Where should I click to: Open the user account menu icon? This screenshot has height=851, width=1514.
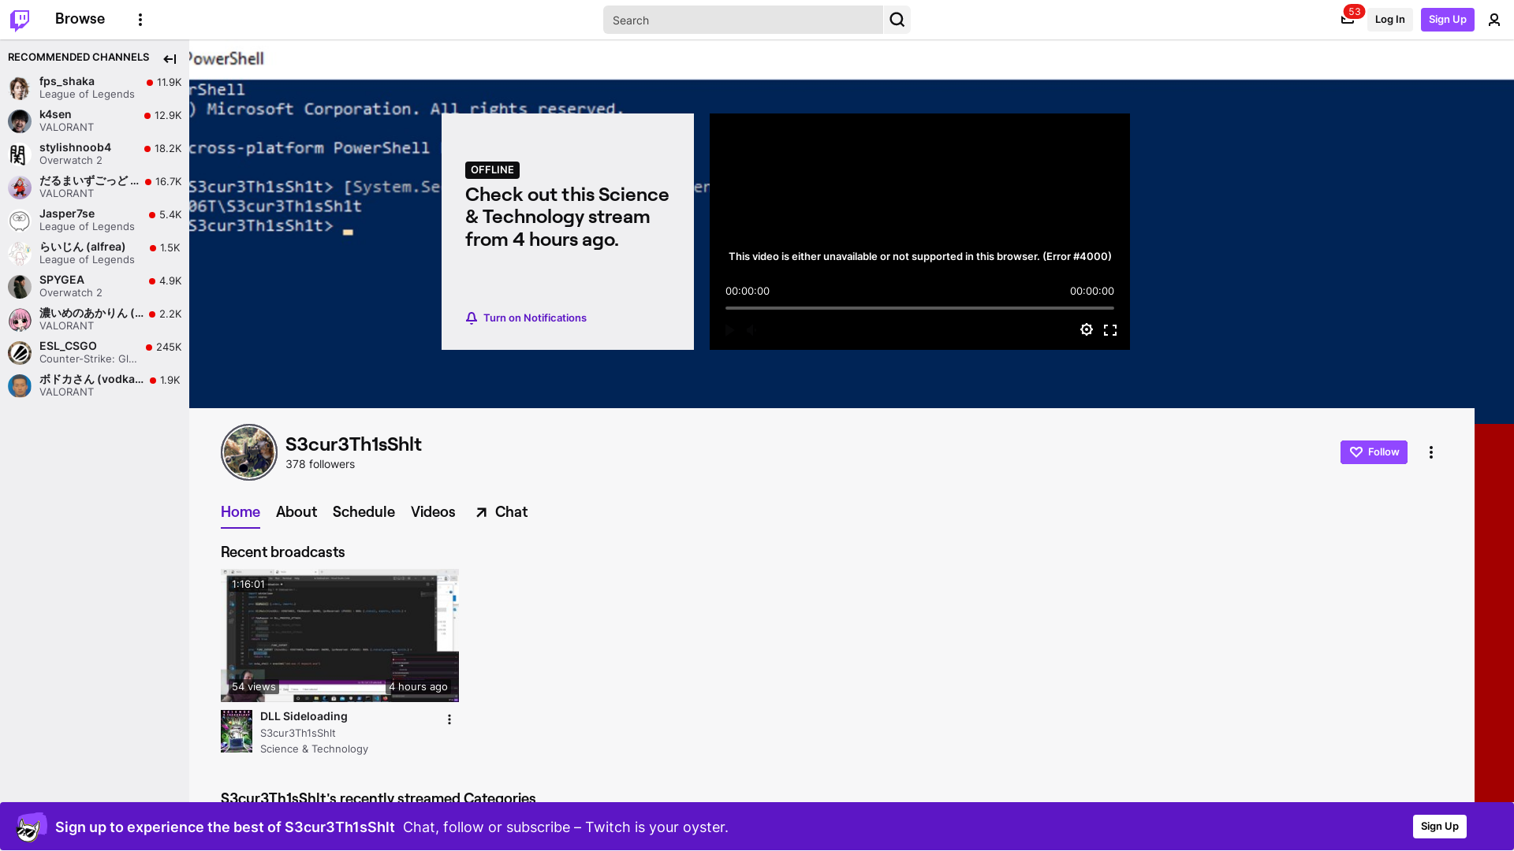(1494, 20)
